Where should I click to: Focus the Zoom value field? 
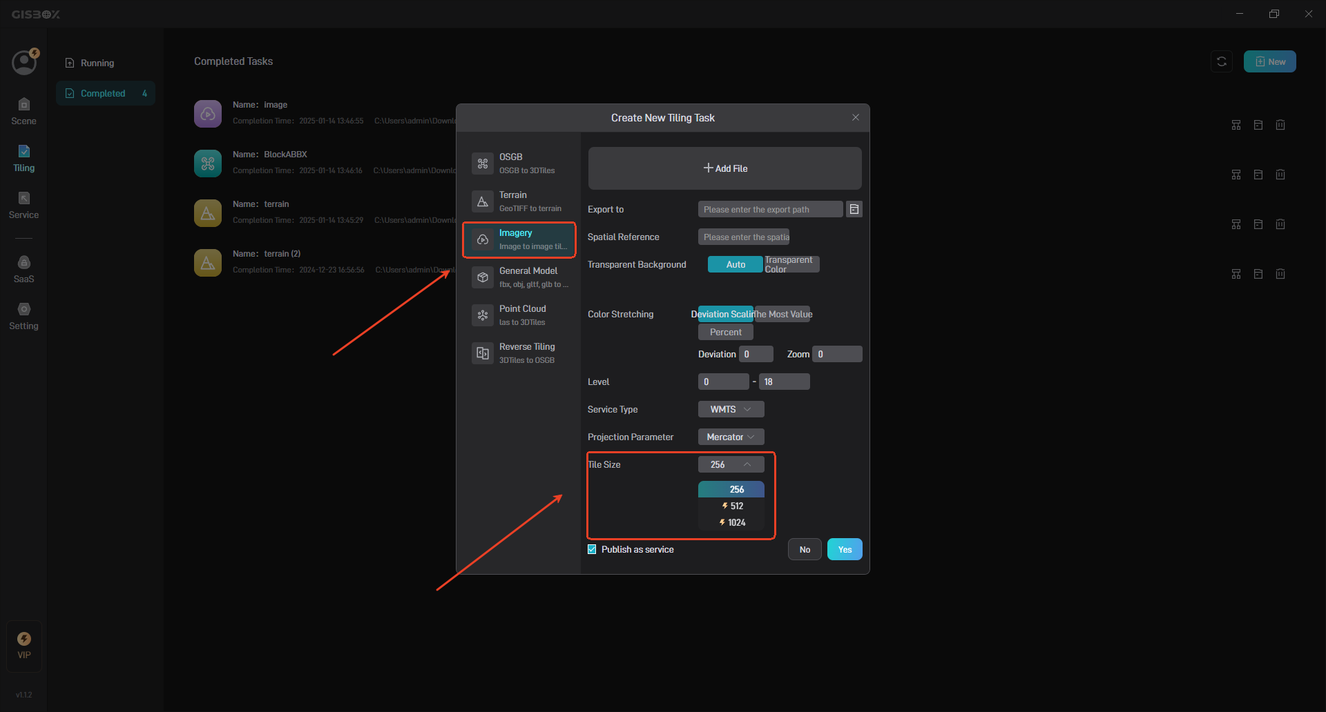point(837,354)
